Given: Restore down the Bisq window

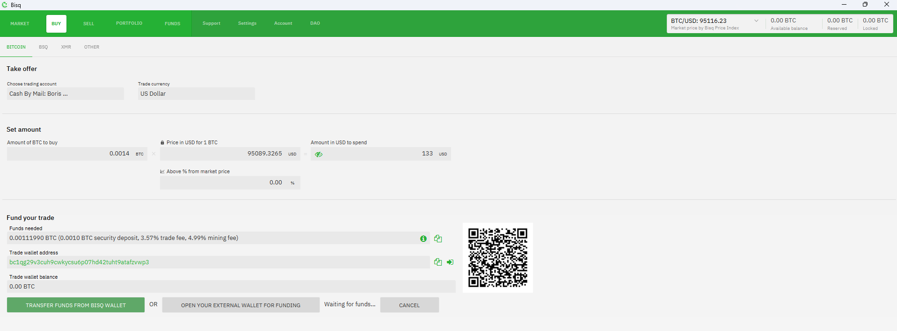Looking at the screenshot, I should click(865, 5).
